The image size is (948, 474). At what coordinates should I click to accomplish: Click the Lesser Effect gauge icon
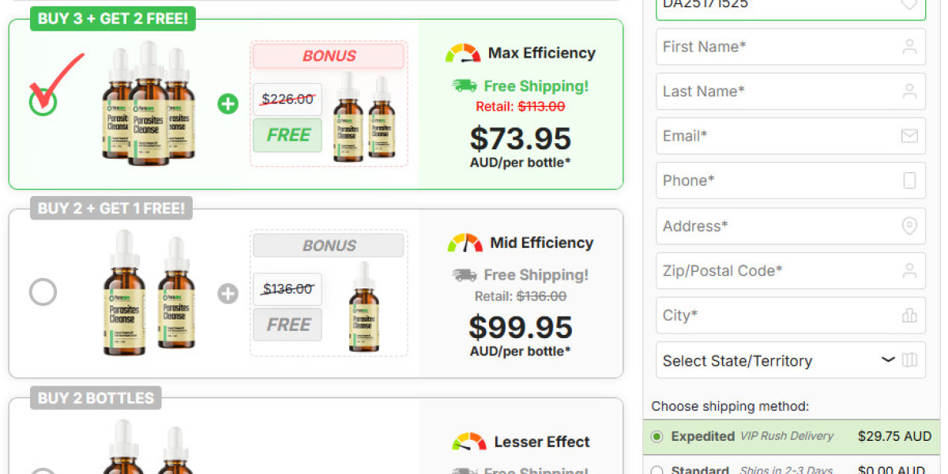pyautogui.click(x=468, y=442)
